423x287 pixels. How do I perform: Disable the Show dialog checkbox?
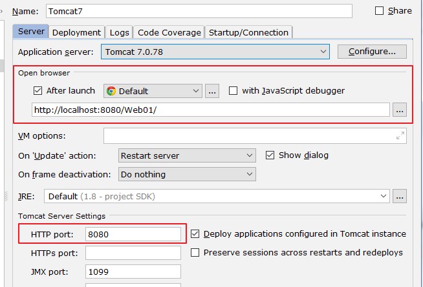point(270,155)
